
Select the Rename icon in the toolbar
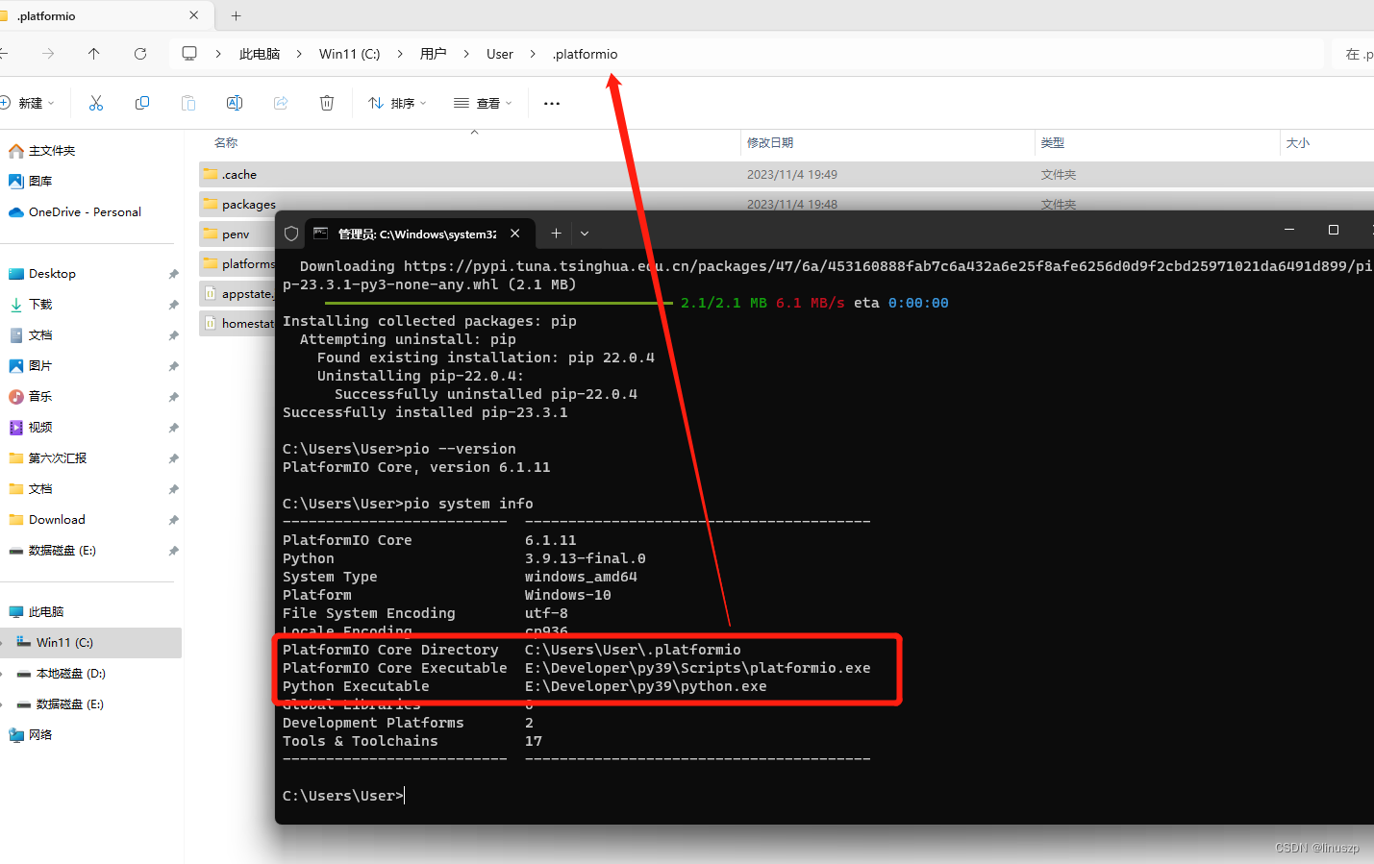[234, 103]
